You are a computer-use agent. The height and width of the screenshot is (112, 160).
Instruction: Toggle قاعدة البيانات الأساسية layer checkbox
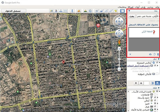click(x=157, y=91)
